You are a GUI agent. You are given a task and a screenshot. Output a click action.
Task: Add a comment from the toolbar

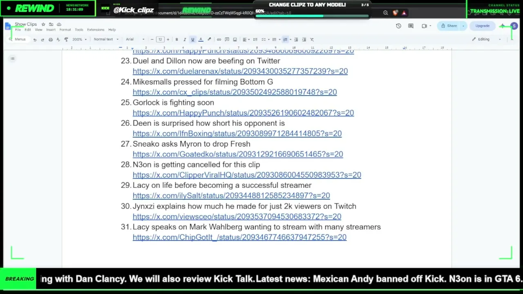tap(227, 40)
